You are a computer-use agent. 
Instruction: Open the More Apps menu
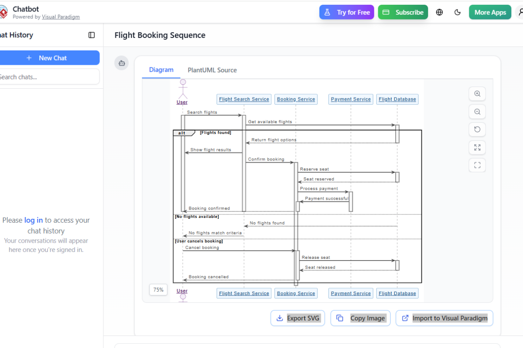490,12
